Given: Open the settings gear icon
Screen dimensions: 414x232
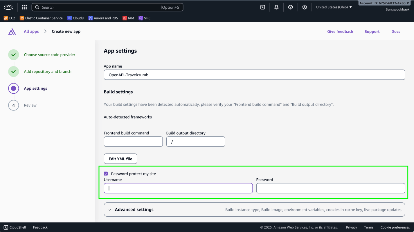Looking at the screenshot, I should pyautogui.click(x=304, y=7).
